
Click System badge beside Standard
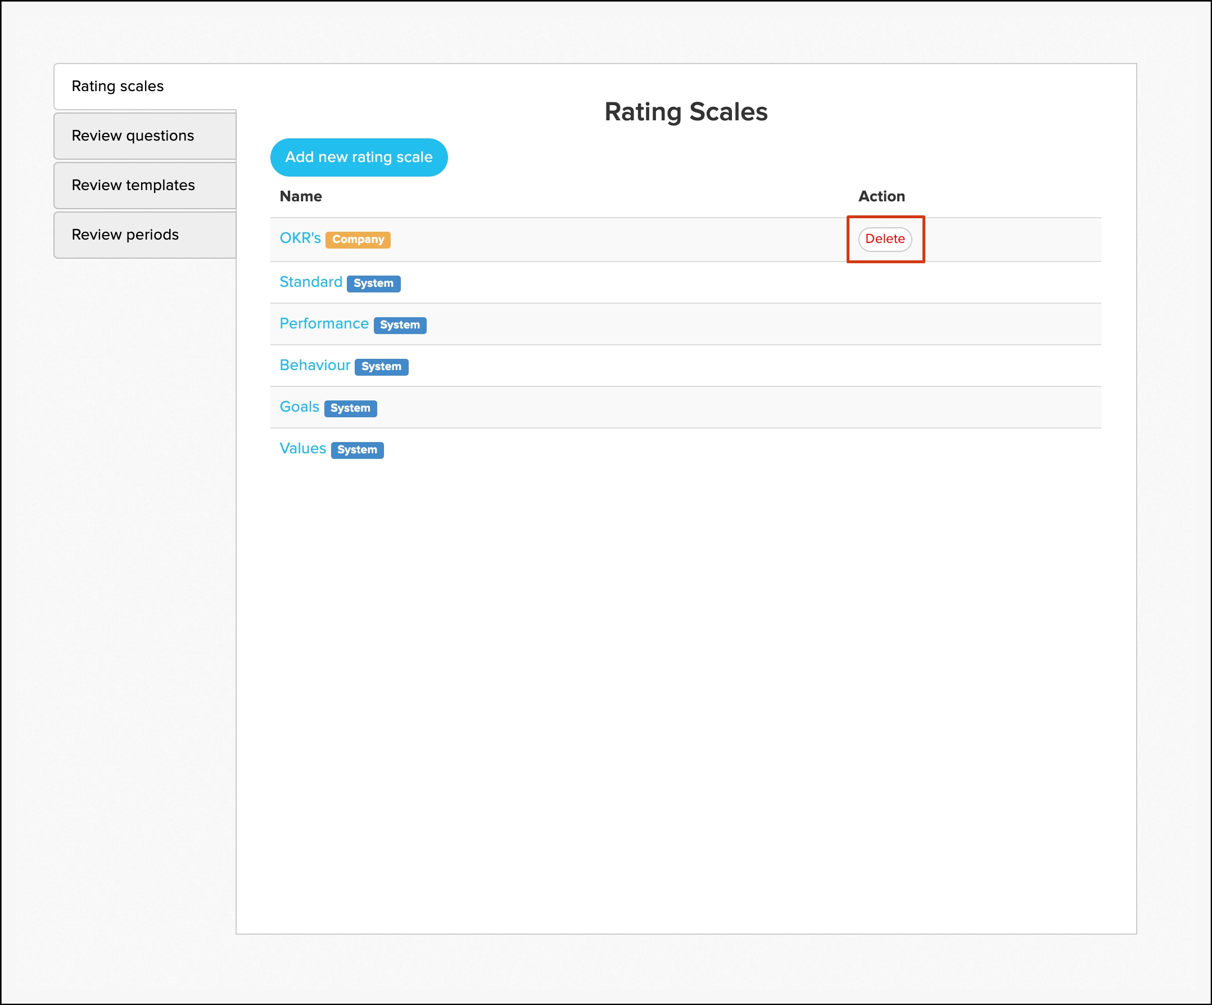click(373, 283)
